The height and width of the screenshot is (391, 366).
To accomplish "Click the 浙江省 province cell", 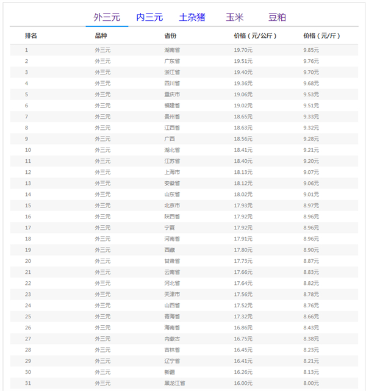I will 172,73.
